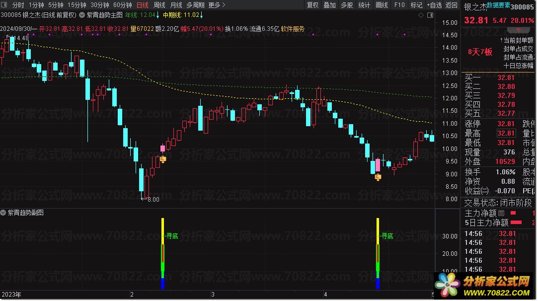The height and width of the screenshot is (301, 538).
Task: Select the 日线 daily chart tab
Action: [143, 5]
